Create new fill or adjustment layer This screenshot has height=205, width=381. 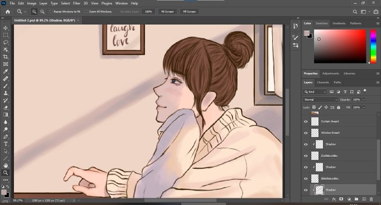[x=349, y=199]
